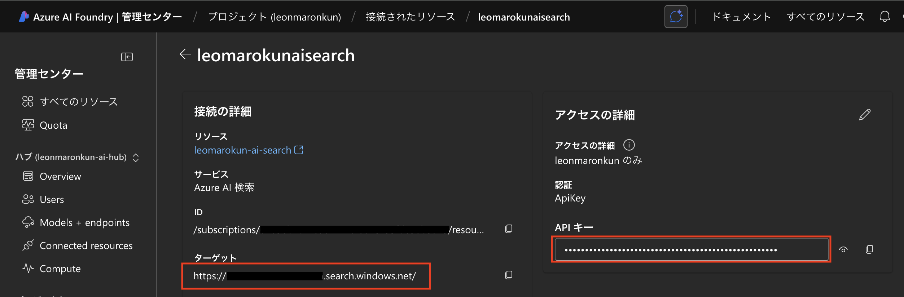Image resolution: width=904 pixels, height=297 pixels.
Task: Copy the resource ID to clipboard
Action: coord(509,229)
